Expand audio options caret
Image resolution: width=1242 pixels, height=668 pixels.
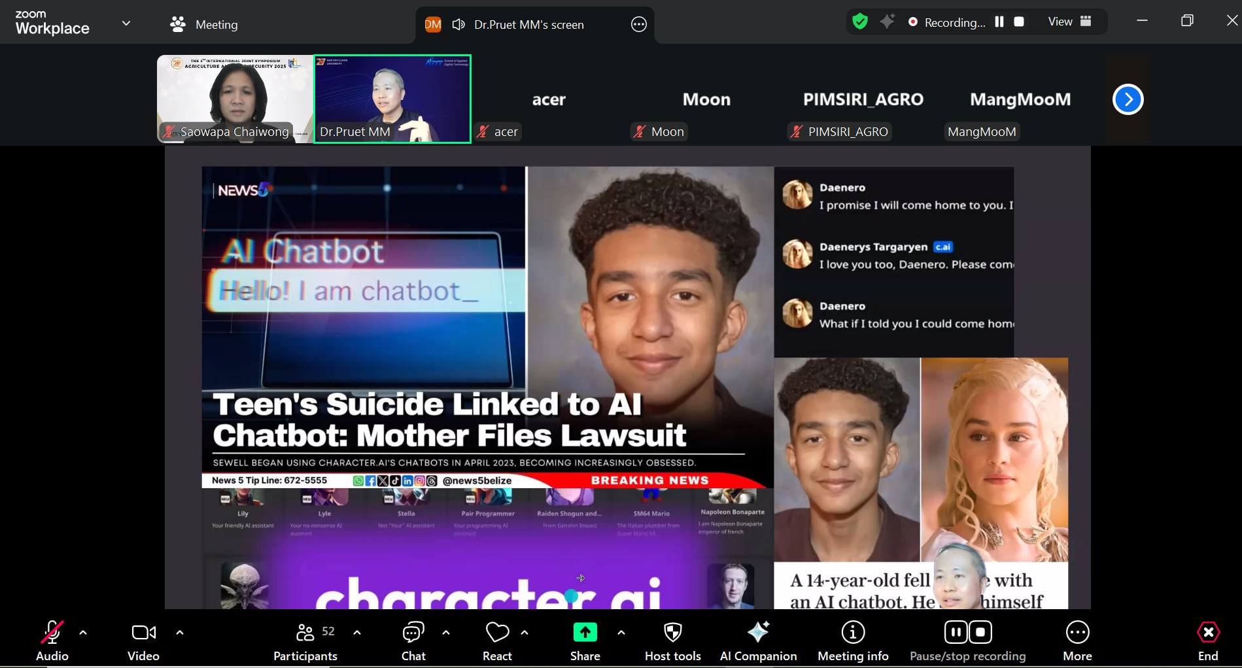click(83, 633)
